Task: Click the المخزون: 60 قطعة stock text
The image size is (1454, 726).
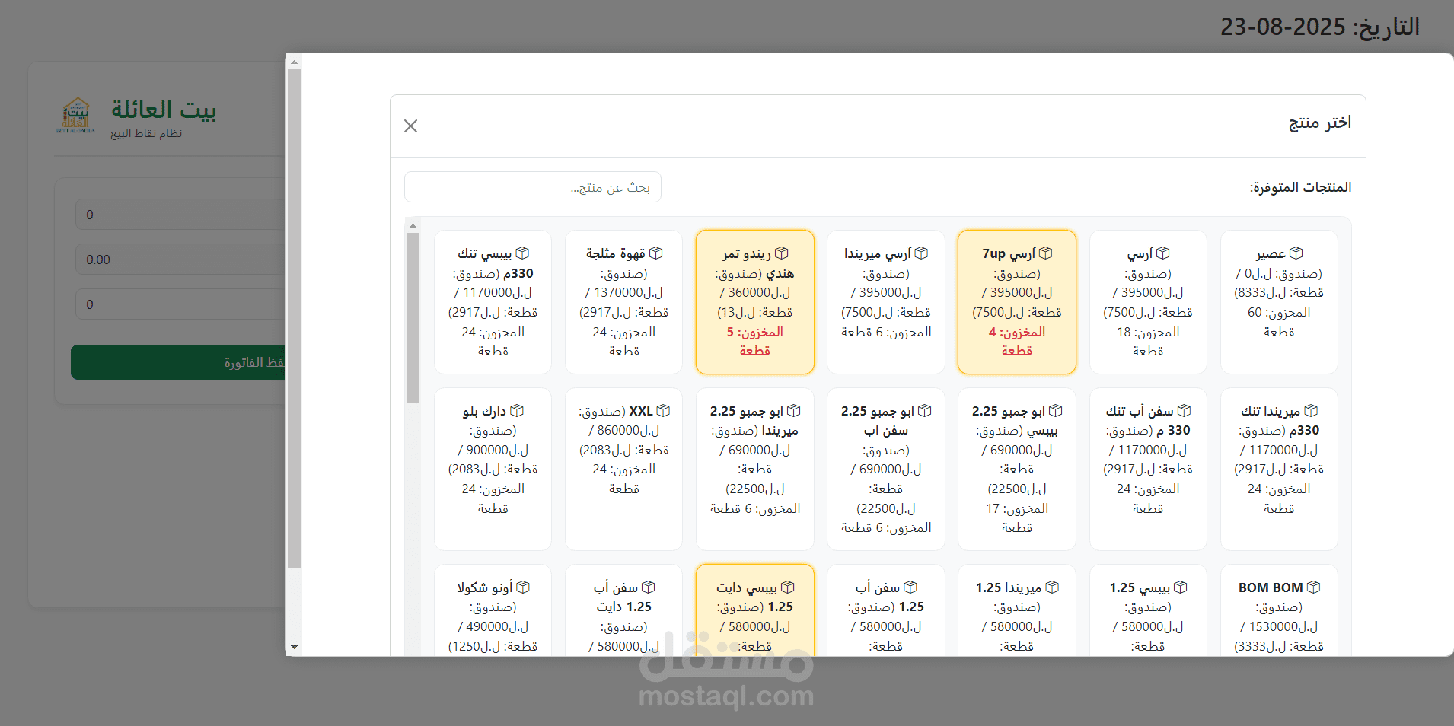Action: 1279,322
